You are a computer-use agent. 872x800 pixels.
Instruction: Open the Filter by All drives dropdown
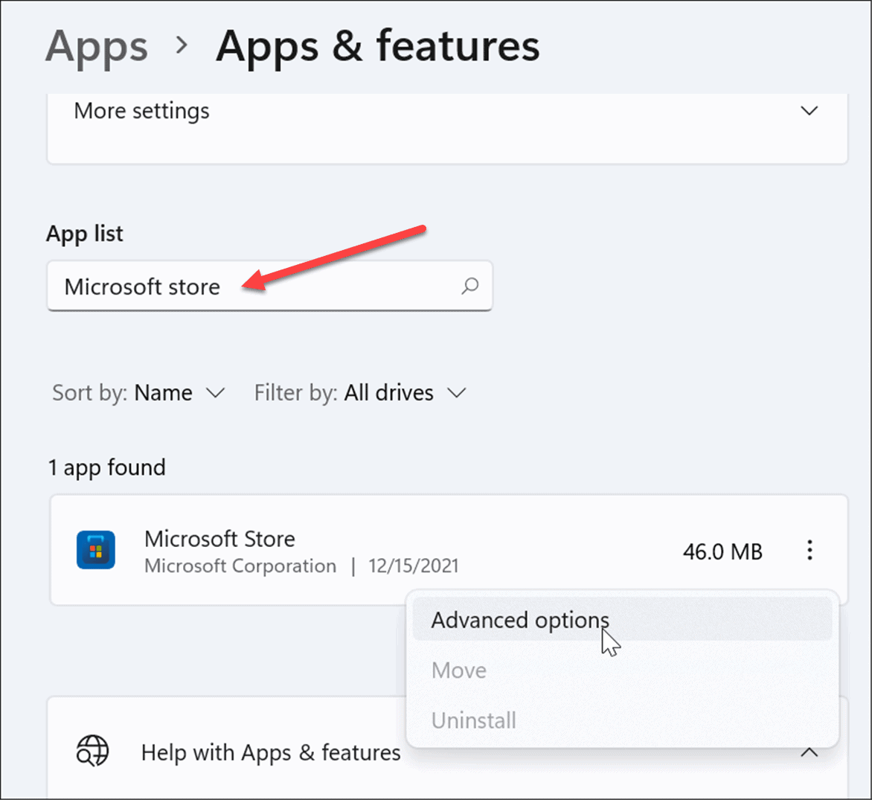(x=360, y=393)
